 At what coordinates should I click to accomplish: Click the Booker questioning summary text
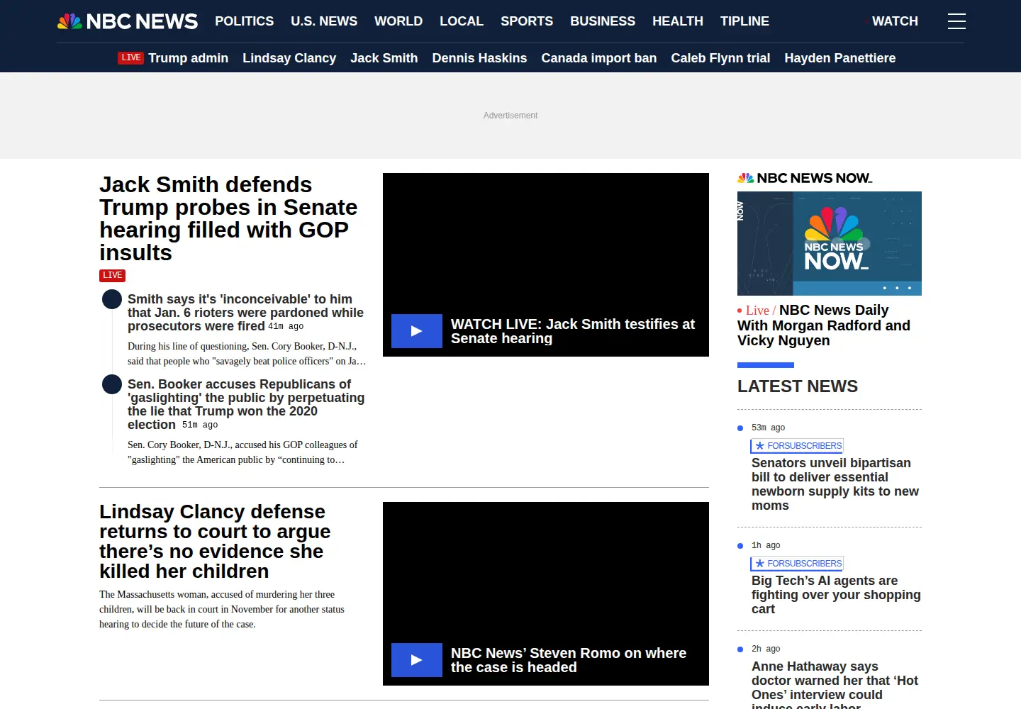tap(247, 354)
